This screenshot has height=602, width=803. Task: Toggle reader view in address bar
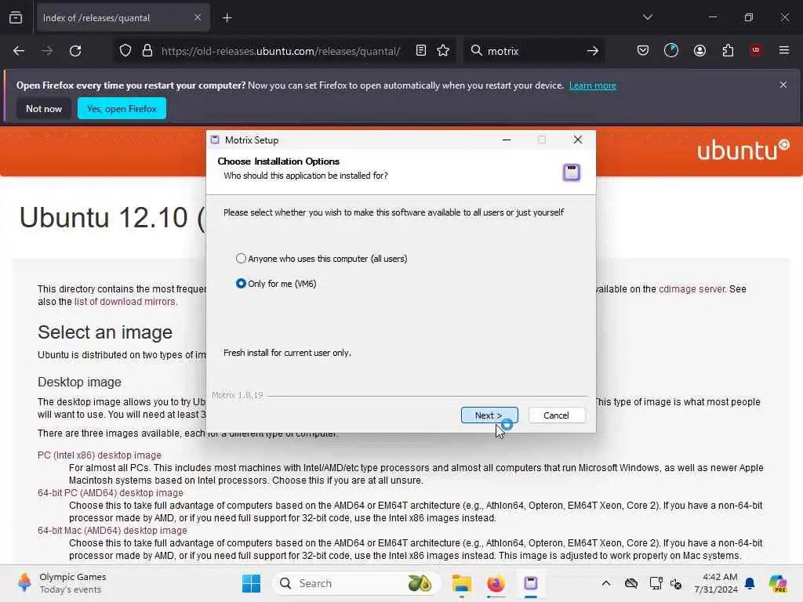421,51
